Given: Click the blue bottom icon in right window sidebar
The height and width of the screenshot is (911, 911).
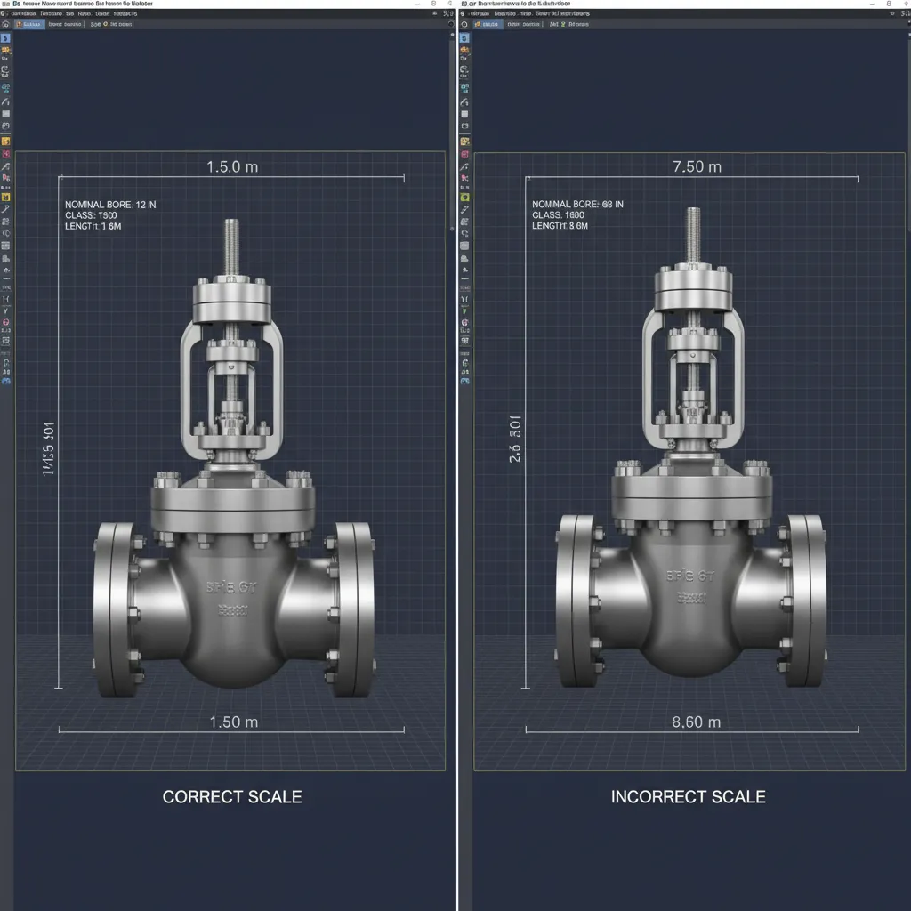Looking at the screenshot, I should 464,381.
